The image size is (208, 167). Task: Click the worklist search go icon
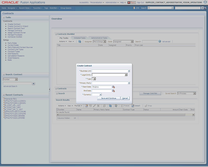tap(160, 41)
